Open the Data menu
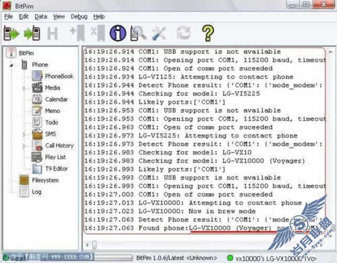 (x=40, y=17)
